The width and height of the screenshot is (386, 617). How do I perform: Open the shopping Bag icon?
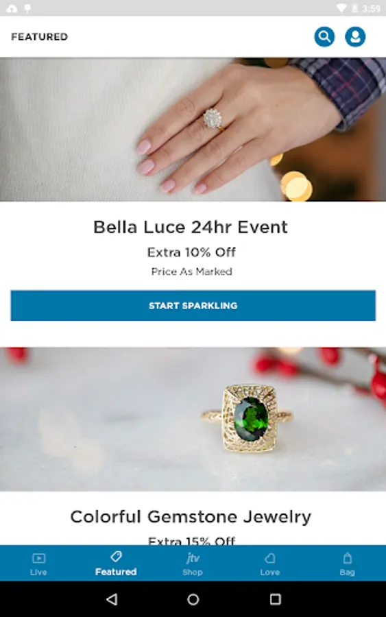coord(347,558)
